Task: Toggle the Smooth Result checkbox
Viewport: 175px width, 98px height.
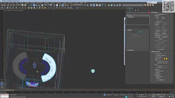Action: (x=155, y=54)
